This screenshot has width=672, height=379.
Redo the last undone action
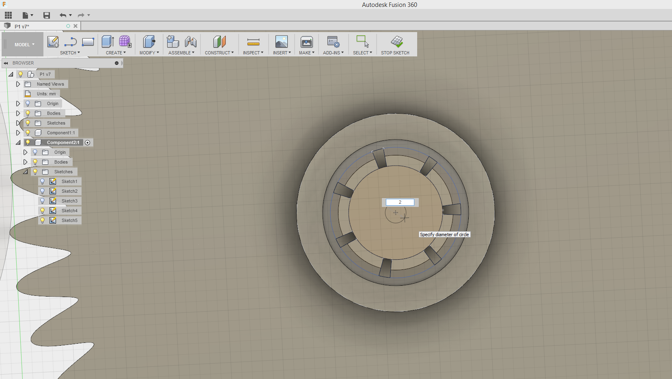coord(81,15)
